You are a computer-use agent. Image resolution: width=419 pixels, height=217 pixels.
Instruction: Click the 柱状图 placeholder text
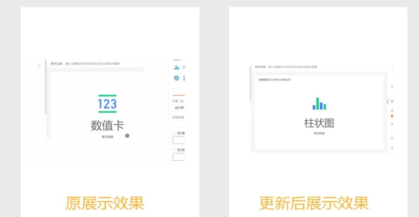click(319, 123)
